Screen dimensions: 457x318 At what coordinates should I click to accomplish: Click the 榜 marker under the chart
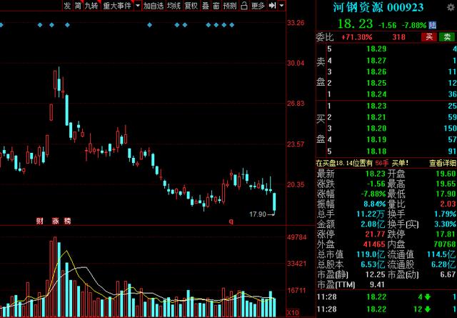67,221
